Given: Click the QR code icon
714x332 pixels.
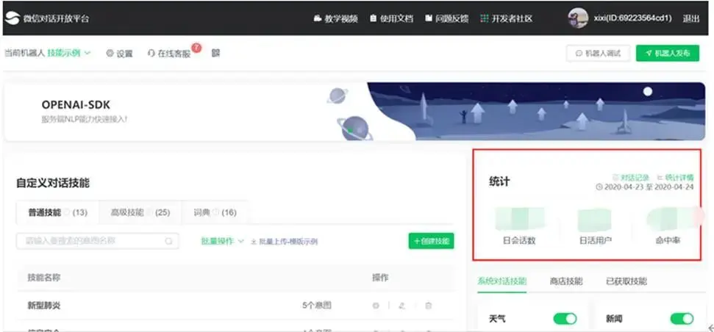Looking at the screenshot, I should pos(216,53).
